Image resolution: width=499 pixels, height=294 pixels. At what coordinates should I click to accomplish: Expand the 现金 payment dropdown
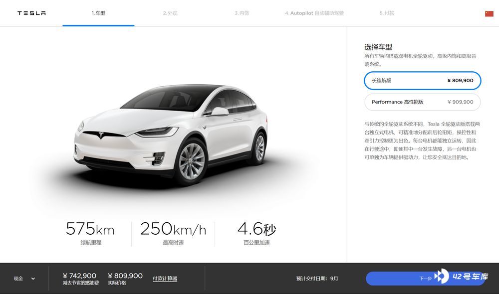click(x=24, y=279)
